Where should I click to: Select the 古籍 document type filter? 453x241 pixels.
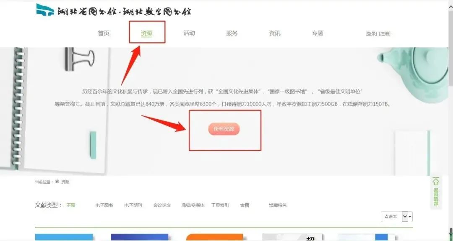click(245, 205)
